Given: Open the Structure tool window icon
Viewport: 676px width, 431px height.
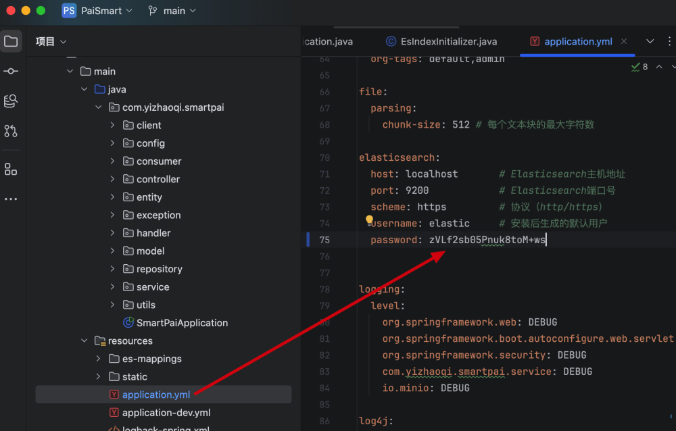Looking at the screenshot, I should point(11,169).
